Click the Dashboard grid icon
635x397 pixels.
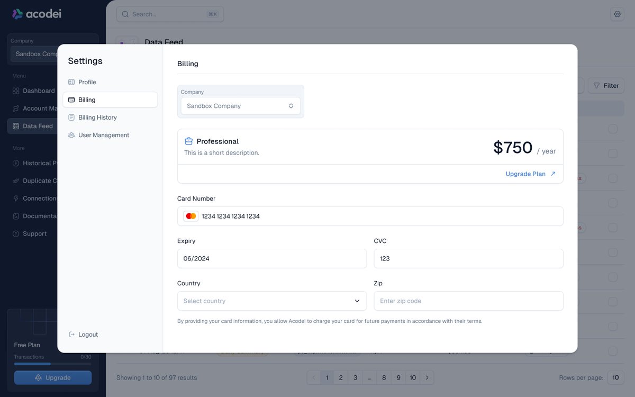click(x=16, y=91)
